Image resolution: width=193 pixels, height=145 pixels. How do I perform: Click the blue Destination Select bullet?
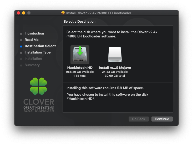pyautogui.click(x=21, y=46)
